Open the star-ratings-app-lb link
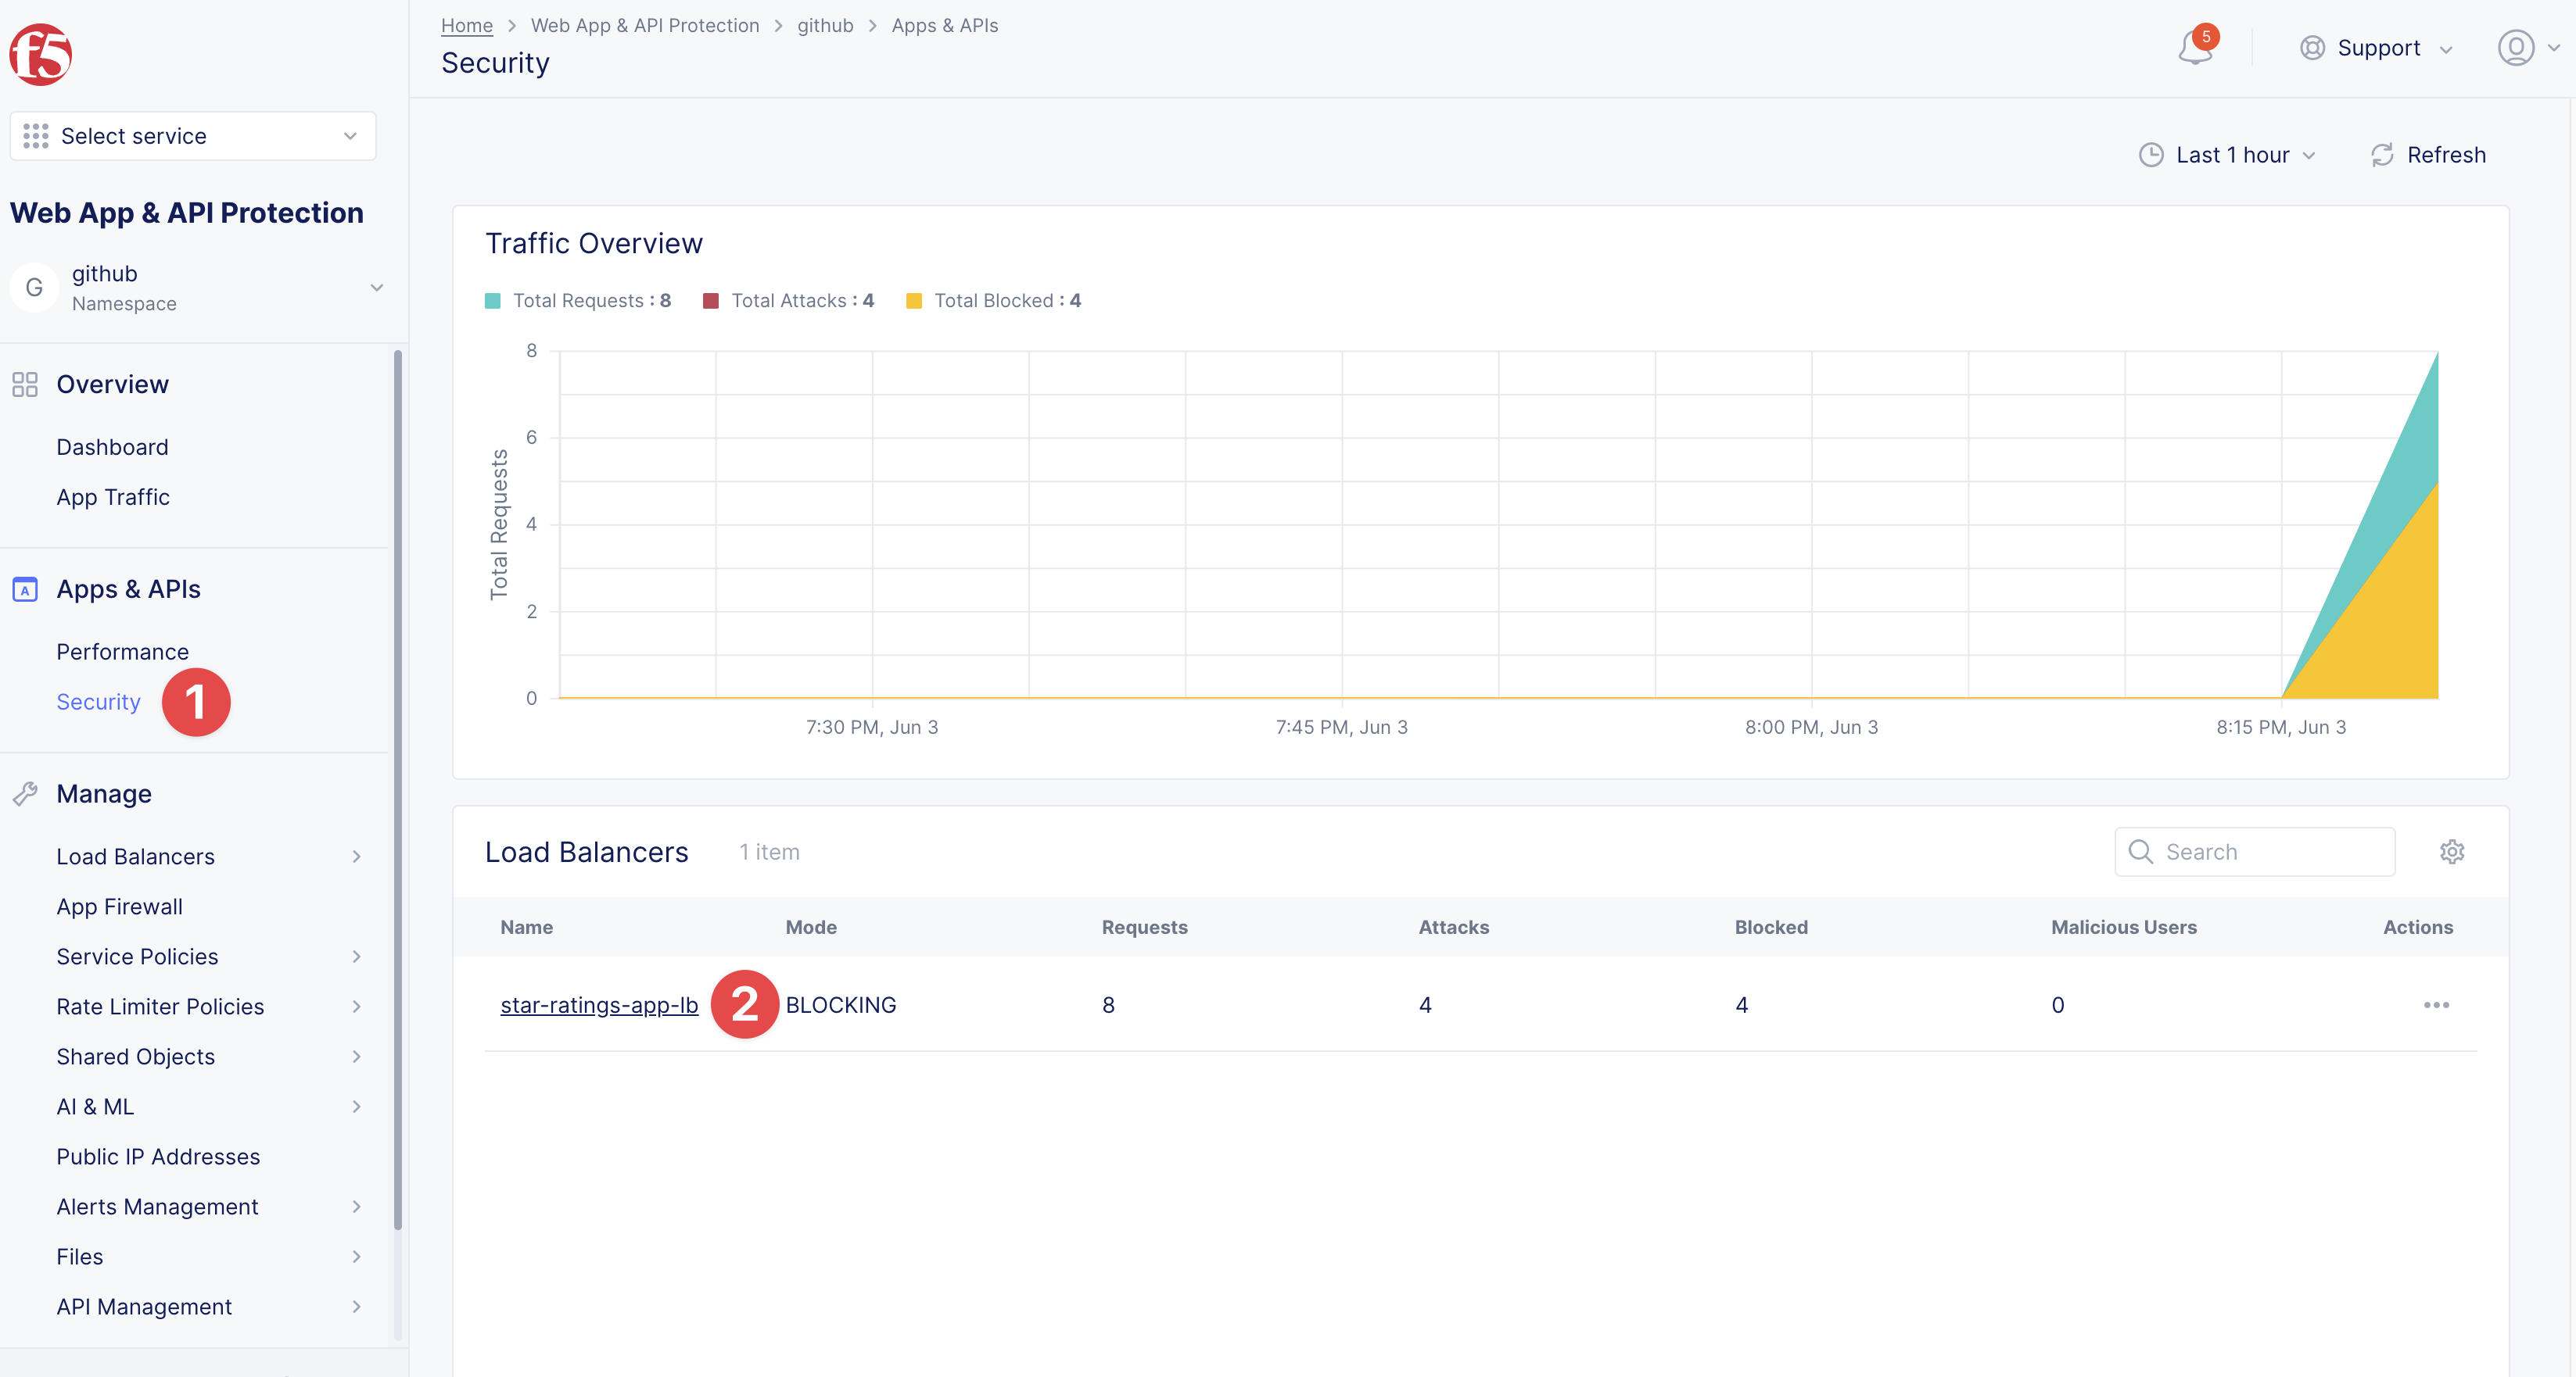 click(x=598, y=1004)
